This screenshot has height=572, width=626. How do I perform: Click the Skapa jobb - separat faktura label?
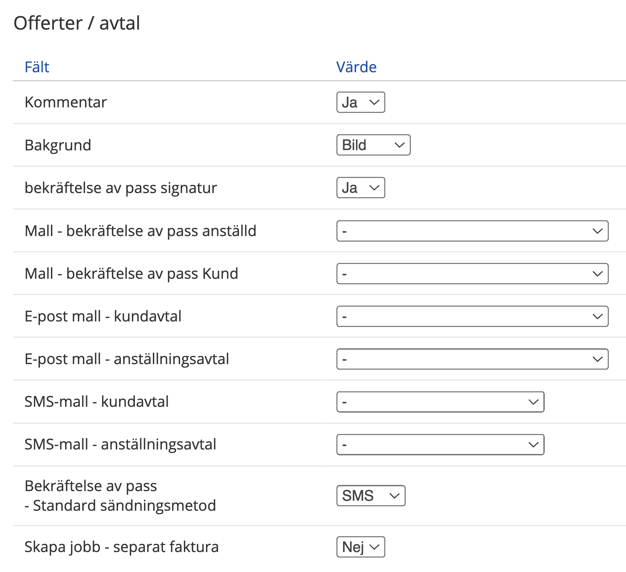click(x=122, y=547)
